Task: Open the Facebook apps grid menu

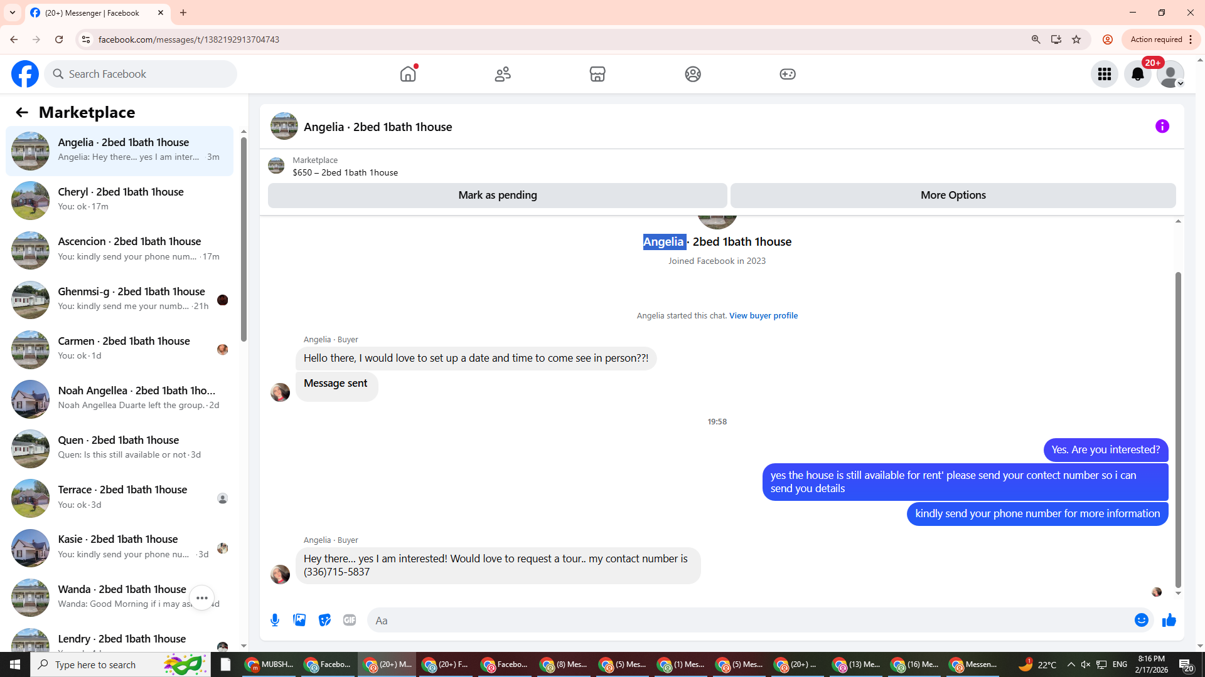Action: coord(1104,74)
